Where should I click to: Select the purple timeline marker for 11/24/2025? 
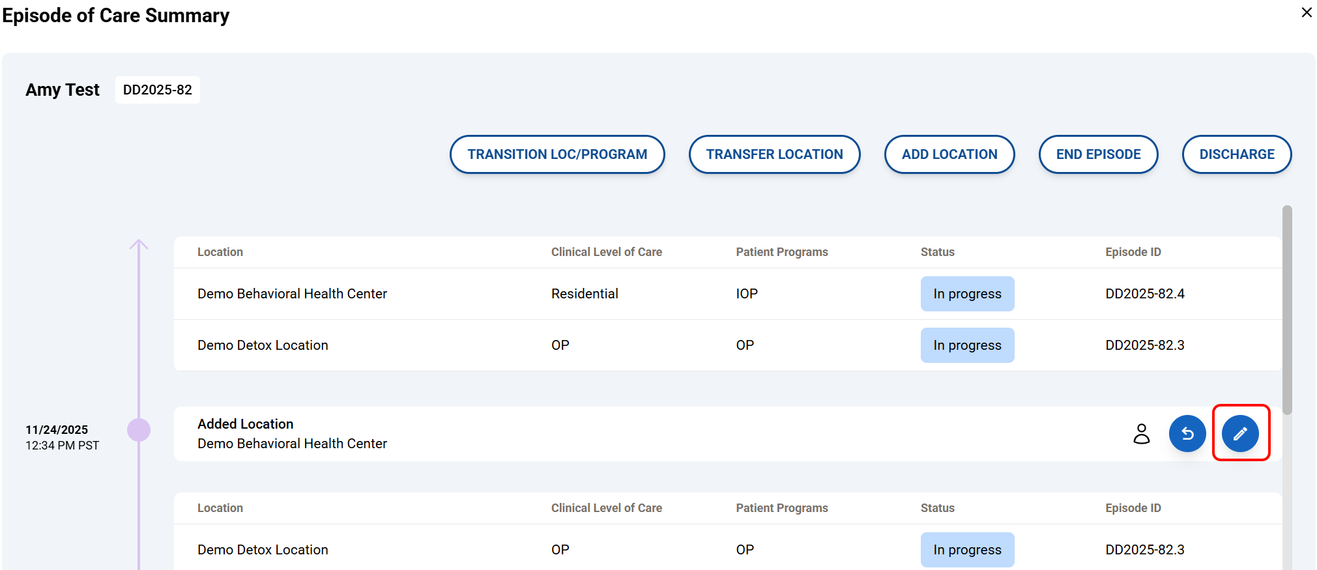pos(139,430)
